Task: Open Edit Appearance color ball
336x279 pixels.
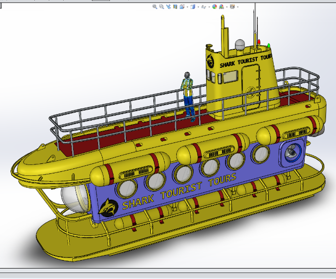Action: click(x=215, y=7)
